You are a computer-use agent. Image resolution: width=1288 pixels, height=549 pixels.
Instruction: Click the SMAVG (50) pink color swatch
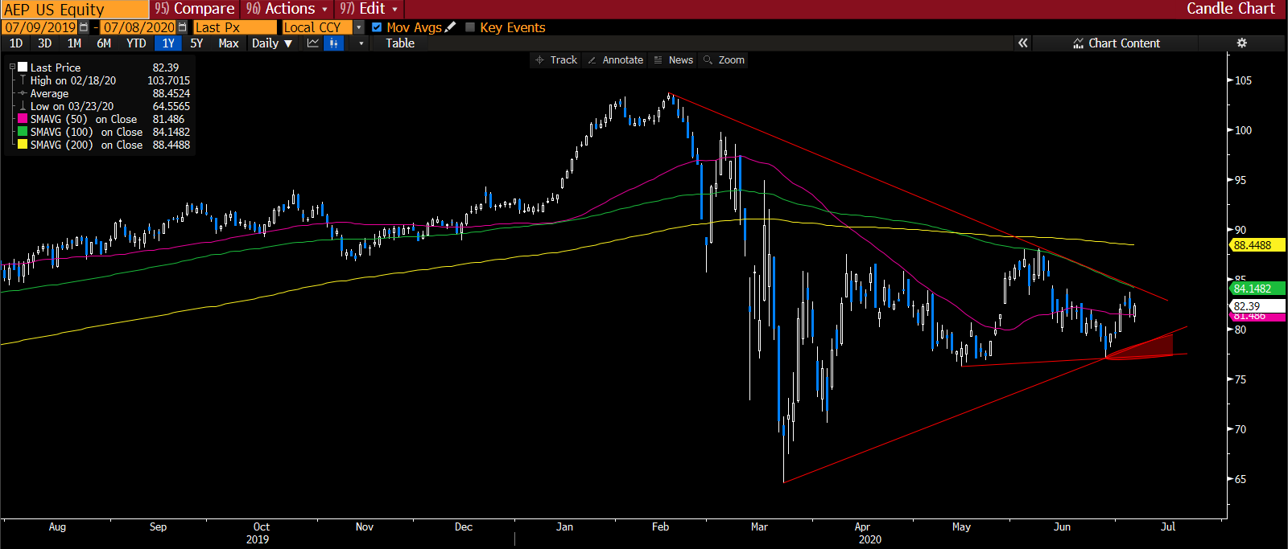pyautogui.click(x=23, y=119)
